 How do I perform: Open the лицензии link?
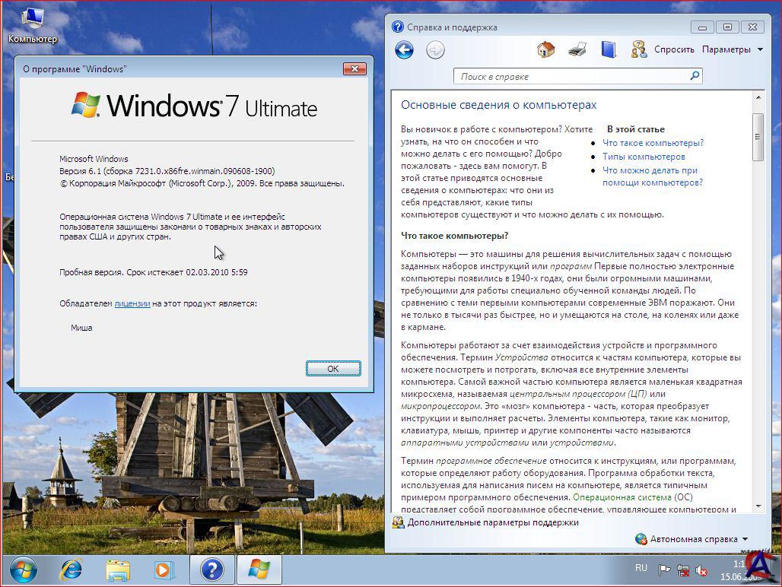point(132,303)
